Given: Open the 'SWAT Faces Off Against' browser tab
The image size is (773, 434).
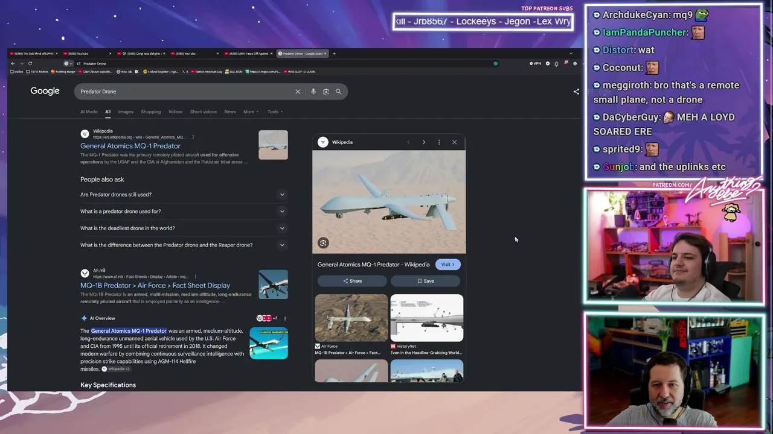Looking at the screenshot, I should click(x=248, y=54).
